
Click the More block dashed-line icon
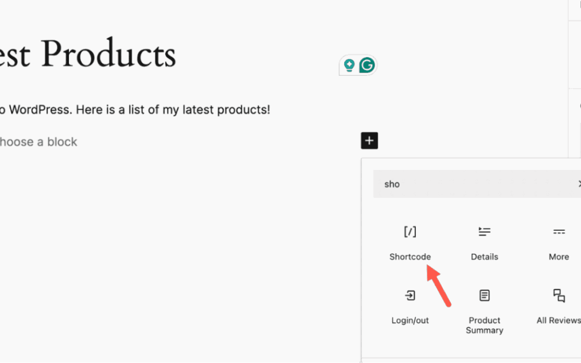(559, 232)
